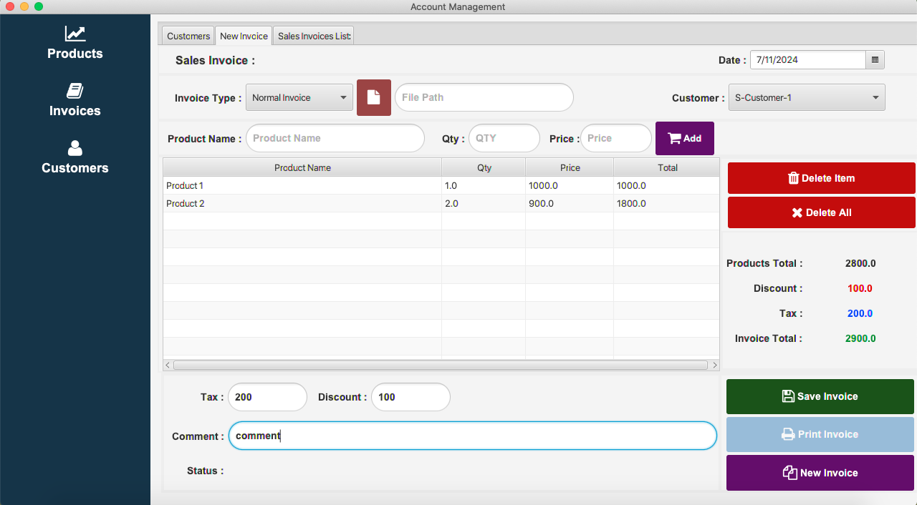
Task: Select the Product 2 table row
Action: pos(441,204)
